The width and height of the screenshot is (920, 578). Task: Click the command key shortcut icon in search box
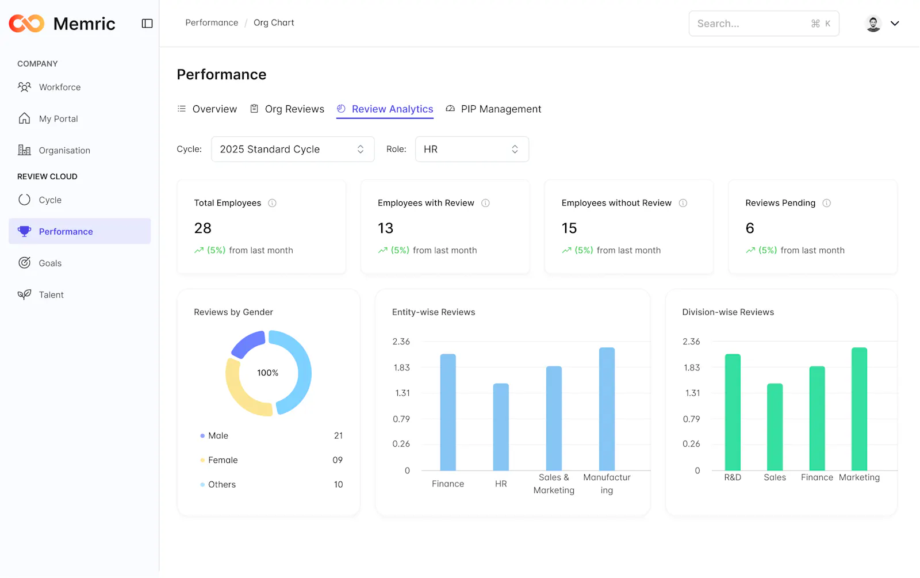point(815,24)
